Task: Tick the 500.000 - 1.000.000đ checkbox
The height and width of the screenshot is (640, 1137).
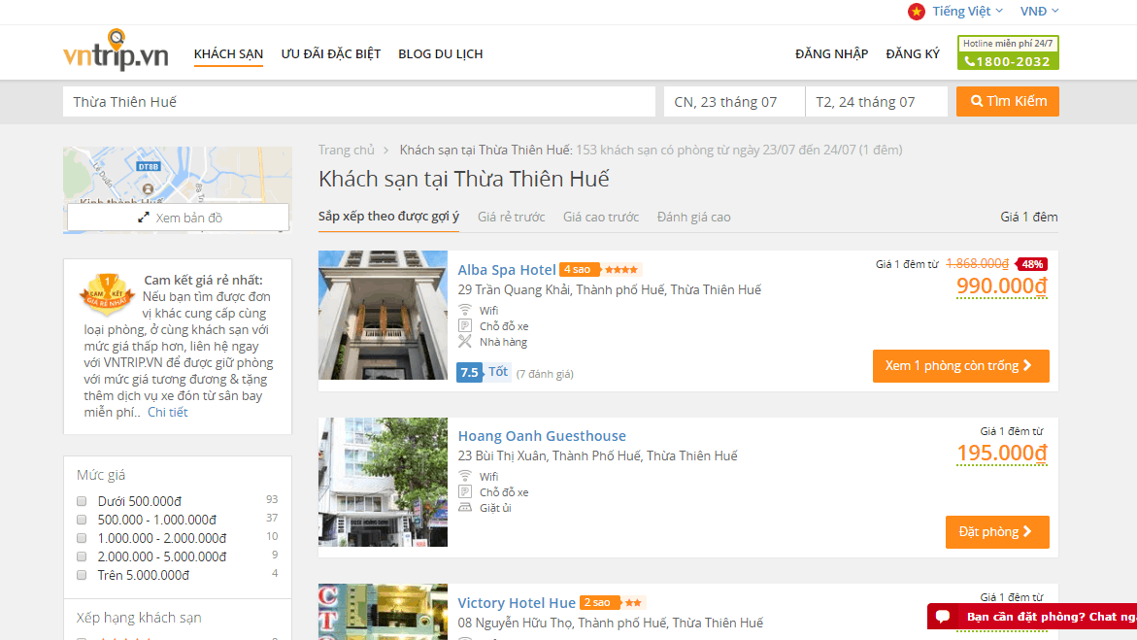Action: (x=82, y=520)
